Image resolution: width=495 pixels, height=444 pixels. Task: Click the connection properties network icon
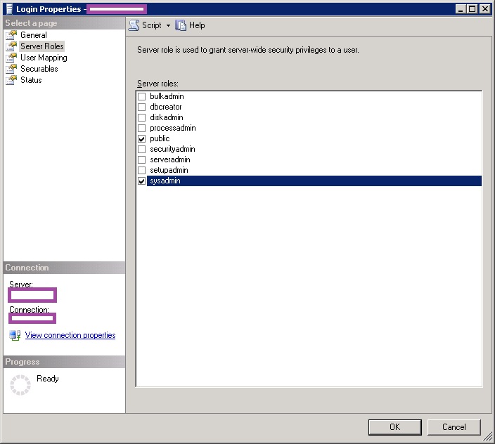point(15,335)
